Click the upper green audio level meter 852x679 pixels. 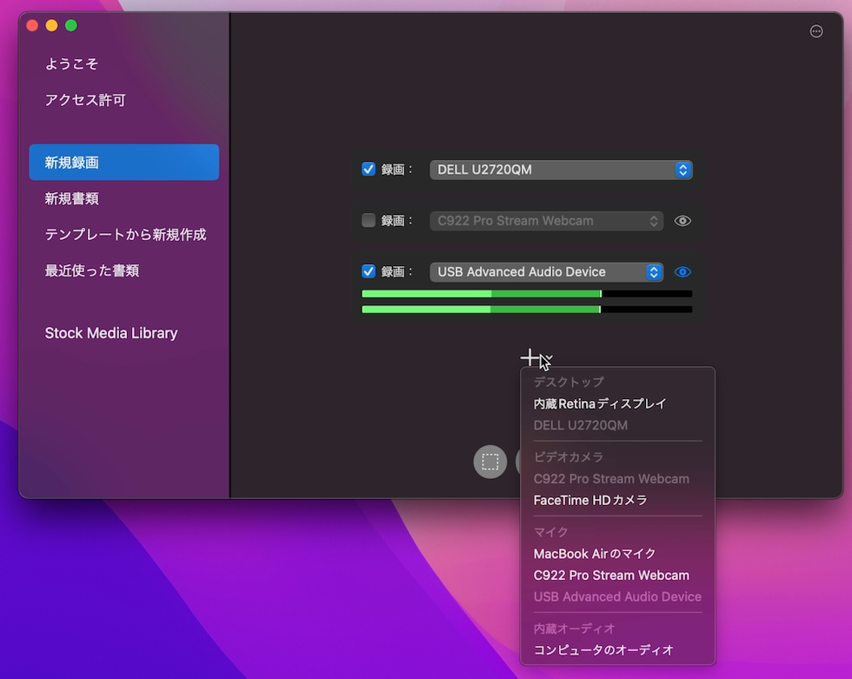[x=526, y=294]
